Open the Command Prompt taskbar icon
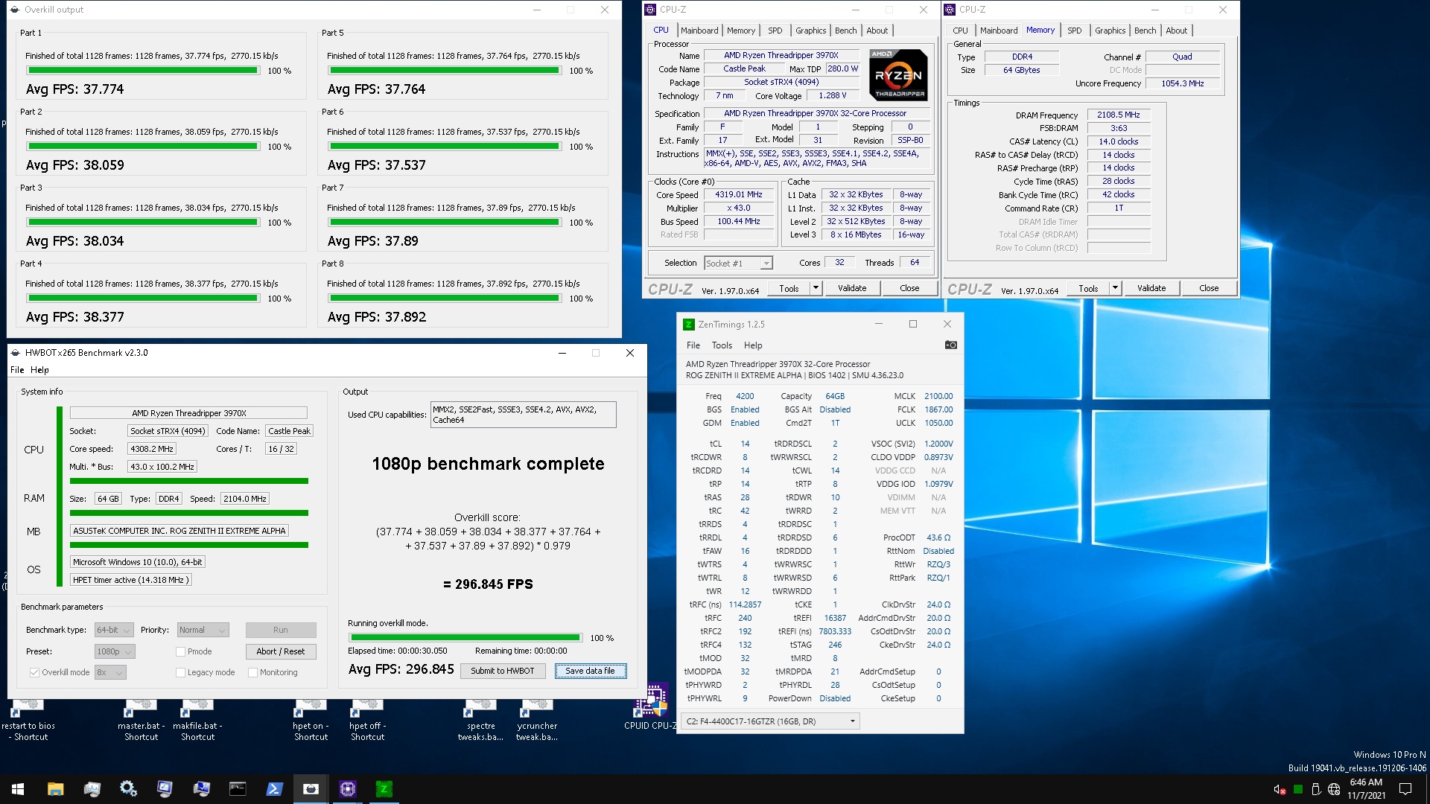 [238, 789]
